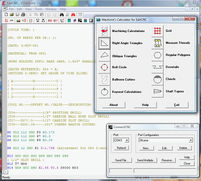
Task: Cut selection using the scissors icon
Action: (30, 15)
